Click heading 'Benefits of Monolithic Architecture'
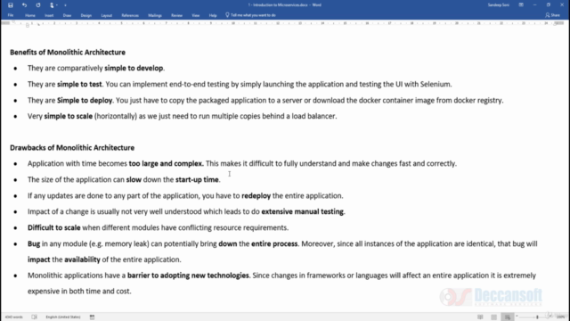 (x=68, y=53)
